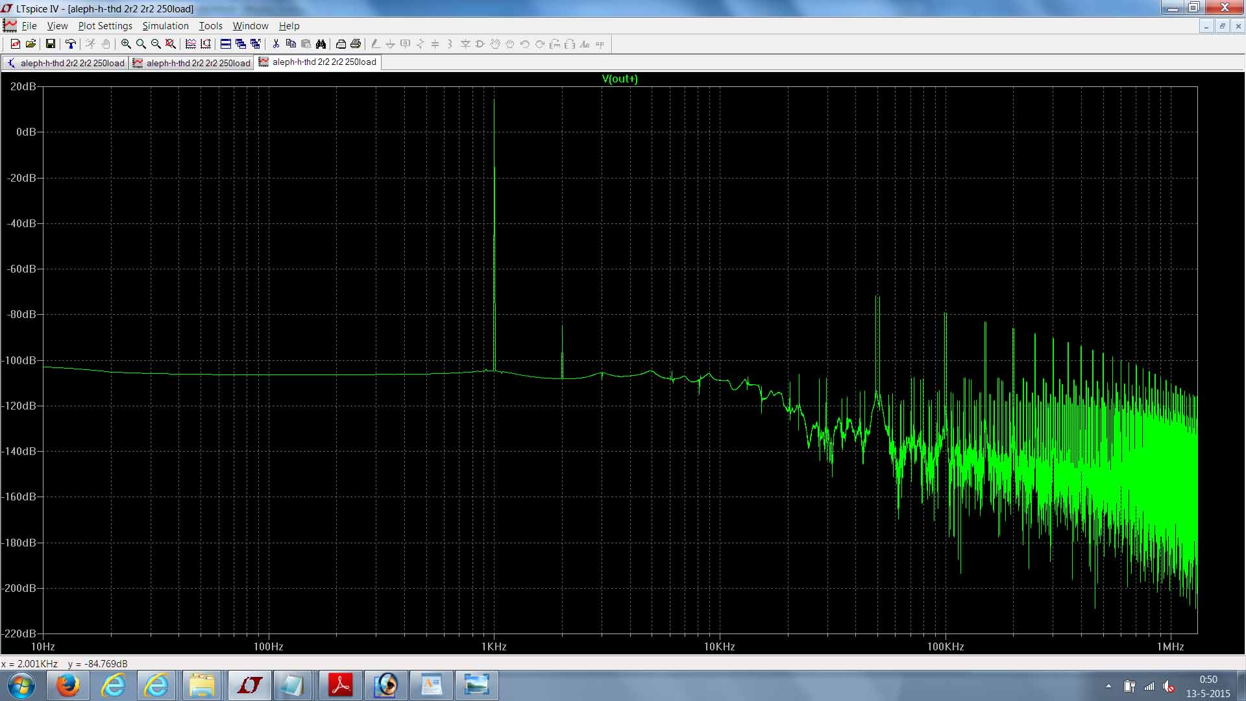Image resolution: width=1246 pixels, height=701 pixels.
Task: Click the greyed Place Ground icon
Action: pyautogui.click(x=391, y=44)
